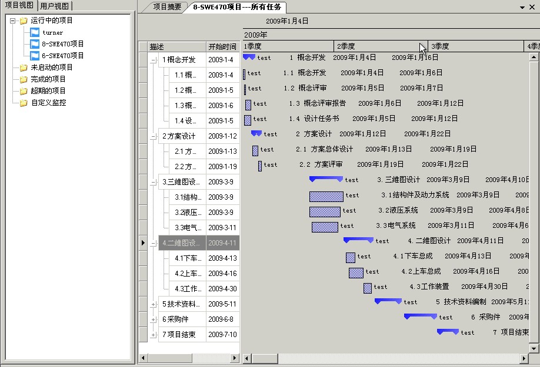Open the turner project flag icon
The height and width of the screenshot is (367, 540).
point(35,32)
